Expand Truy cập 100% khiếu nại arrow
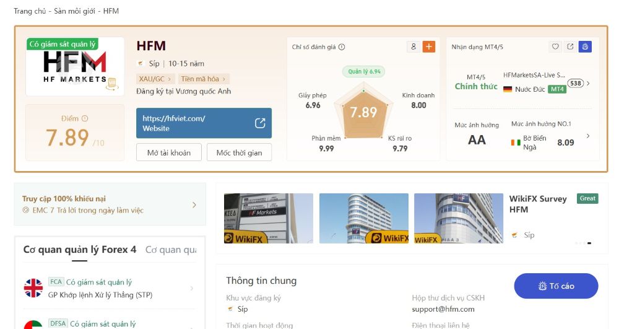Image resolution: width=619 pixels, height=329 pixels. coord(194,204)
